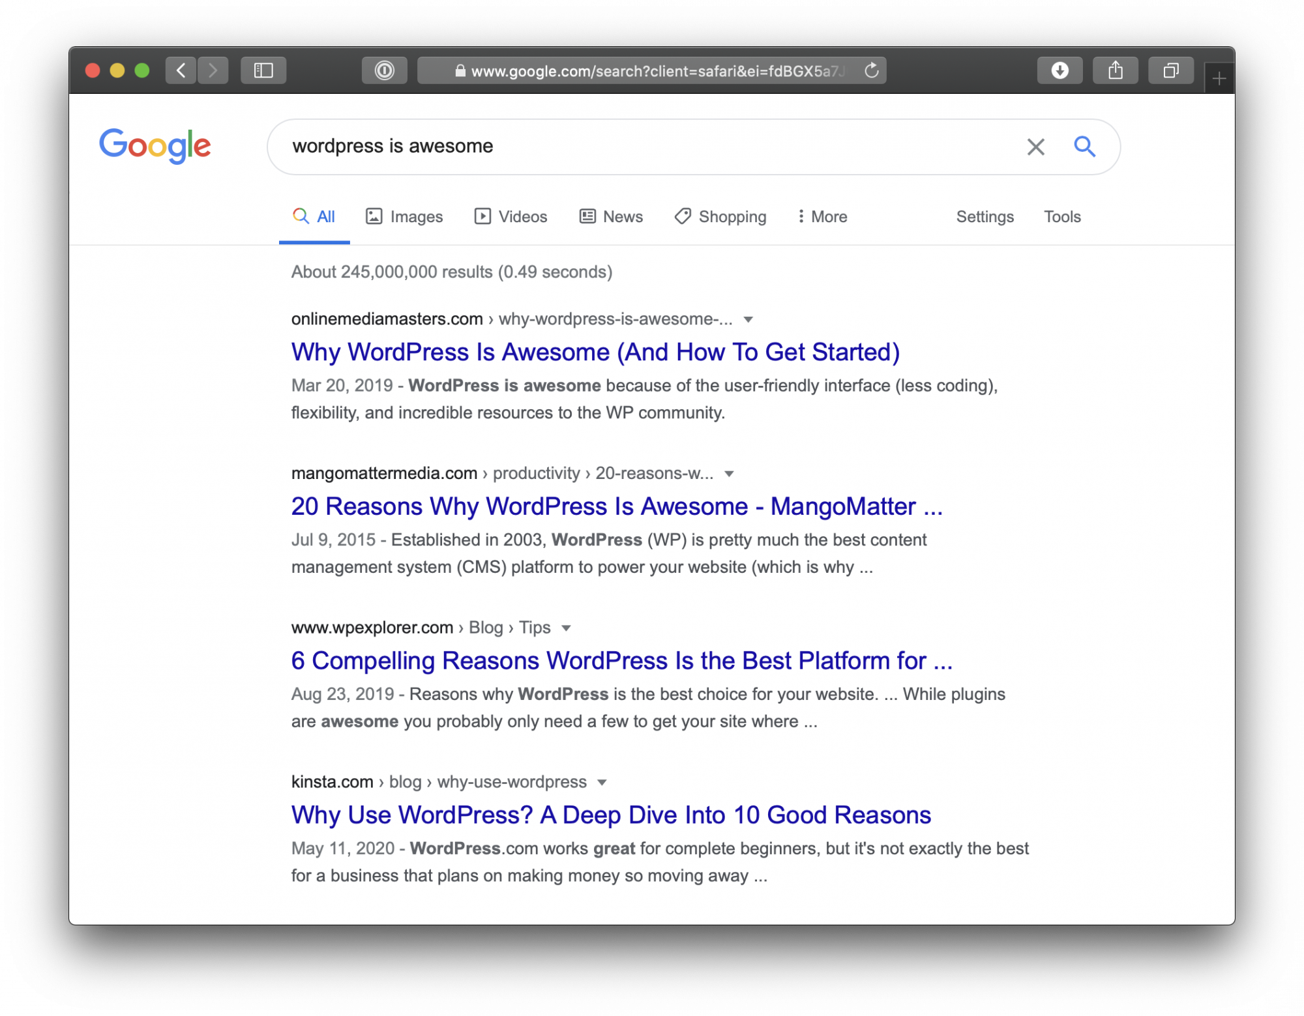Click the Google logo
This screenshot has width=1304, height=1016.
155,146
